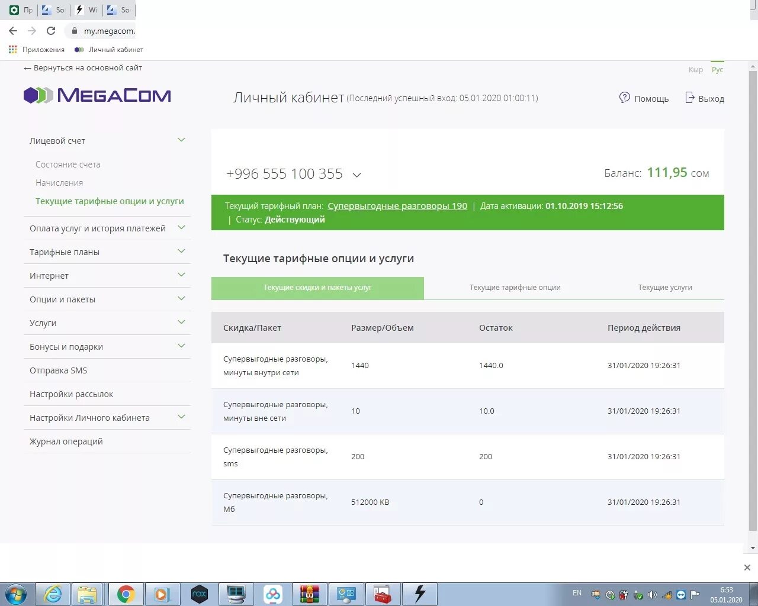Open WinRAR icon in taskbar

[x=309, y=594]
